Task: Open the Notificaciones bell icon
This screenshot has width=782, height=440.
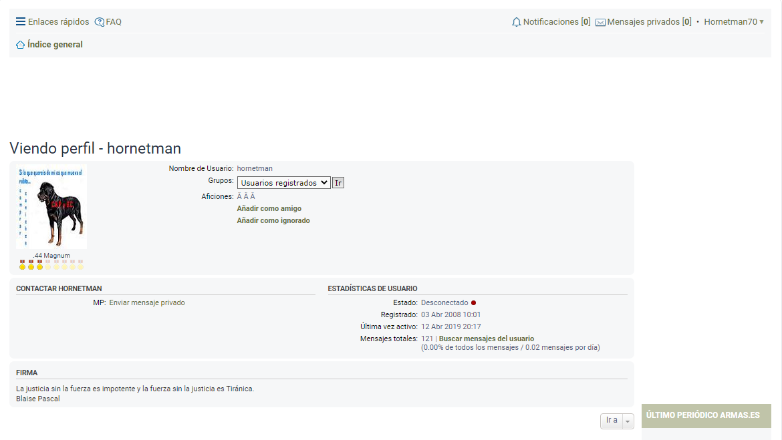Action: [x=516, y=22]
